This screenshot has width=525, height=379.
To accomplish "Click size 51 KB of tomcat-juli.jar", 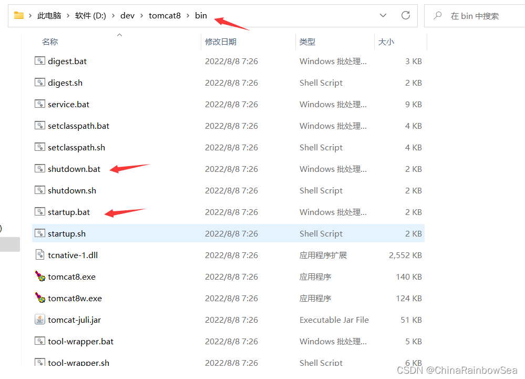I will [x=411, y=320].
